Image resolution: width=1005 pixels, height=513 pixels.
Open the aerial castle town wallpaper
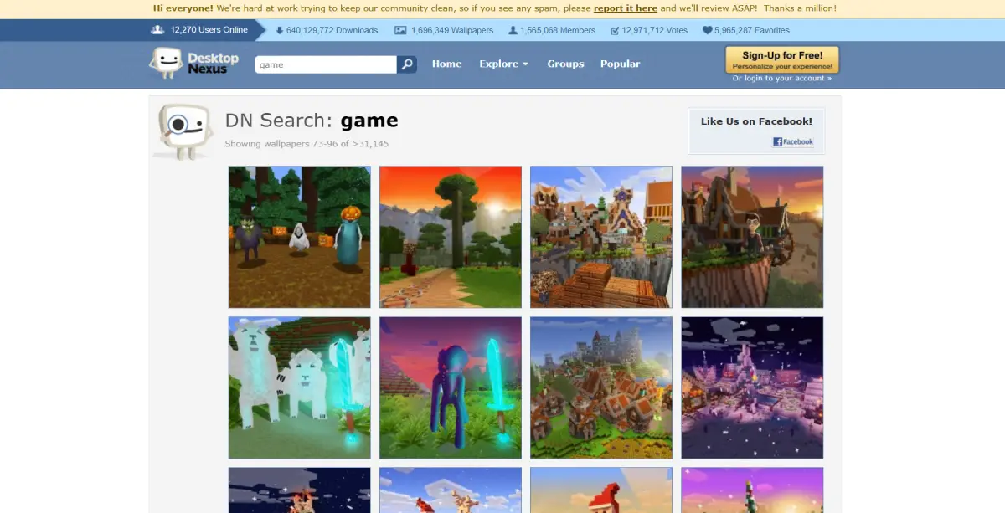tap(601, 387)
